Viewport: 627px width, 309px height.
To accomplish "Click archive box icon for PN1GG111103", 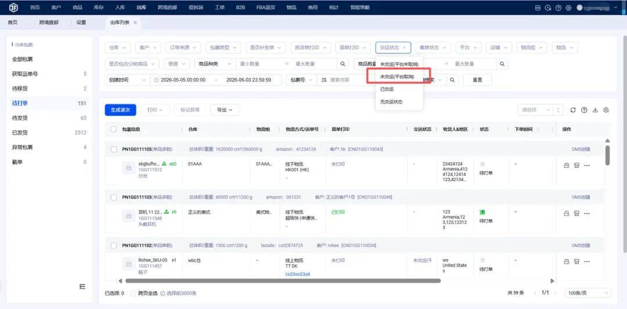I will point(576,213).
